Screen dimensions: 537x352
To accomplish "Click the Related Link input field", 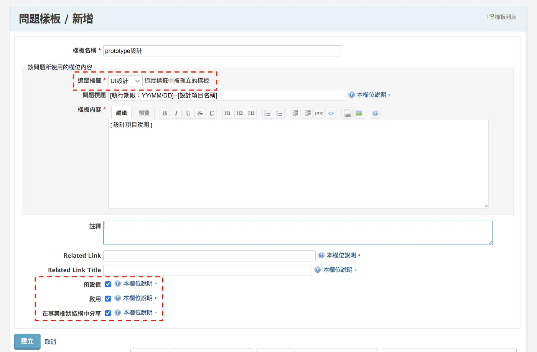I will (209, 256).
